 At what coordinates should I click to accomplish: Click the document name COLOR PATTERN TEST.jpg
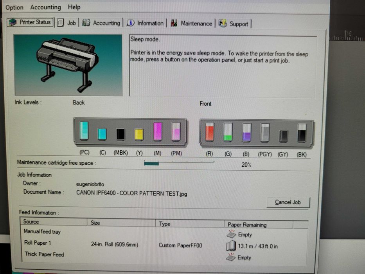(131, 193)
